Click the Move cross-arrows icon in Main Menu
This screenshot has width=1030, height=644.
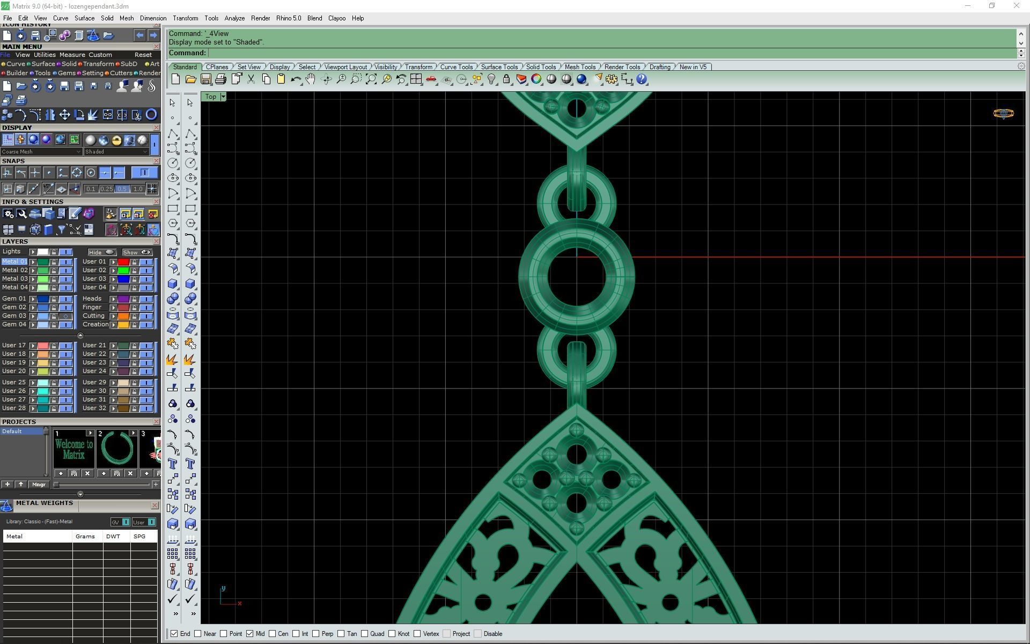point(64,115)
